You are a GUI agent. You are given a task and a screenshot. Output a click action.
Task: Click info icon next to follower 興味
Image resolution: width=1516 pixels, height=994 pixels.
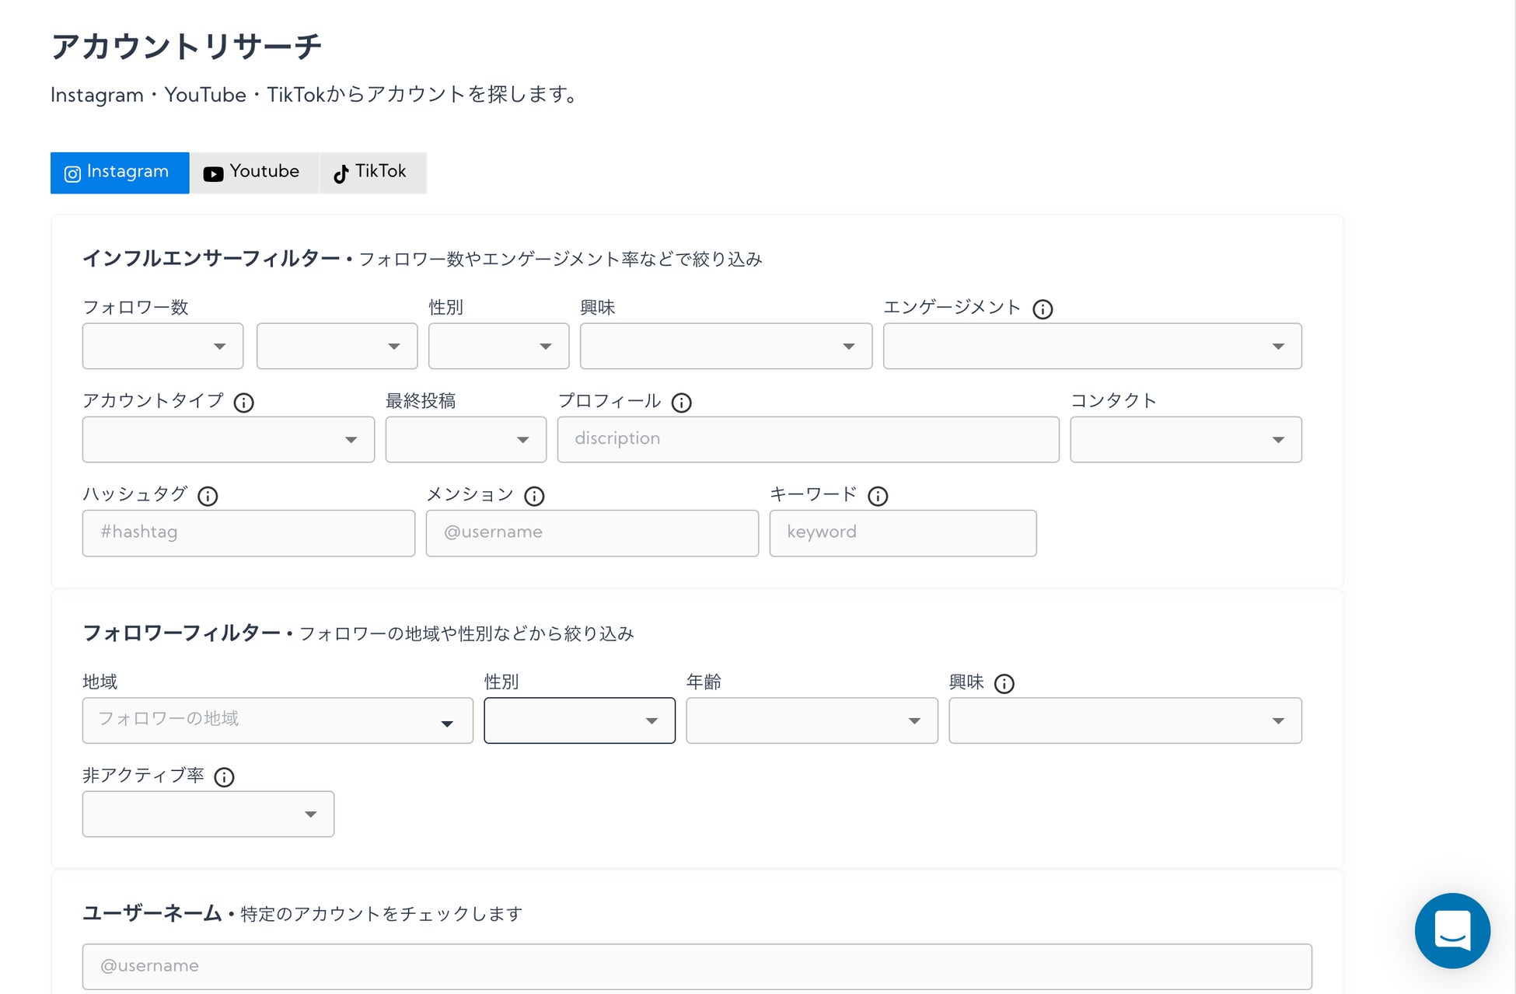[x=1004, y=684]
